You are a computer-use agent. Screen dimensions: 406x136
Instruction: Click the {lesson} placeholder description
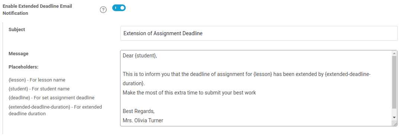[37, 80]
